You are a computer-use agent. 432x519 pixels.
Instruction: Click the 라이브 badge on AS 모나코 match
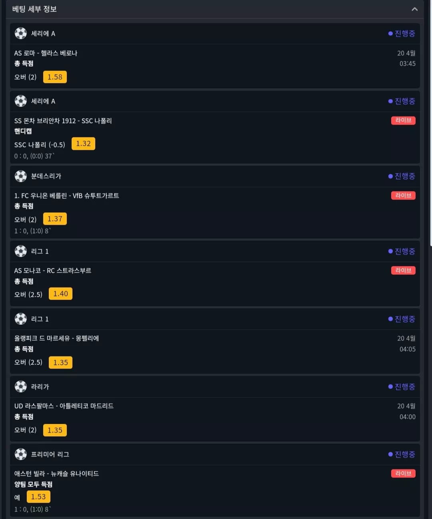point(403,270)
